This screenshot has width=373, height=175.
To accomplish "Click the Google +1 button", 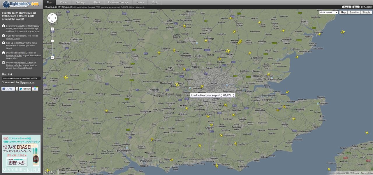I will 35,89.
